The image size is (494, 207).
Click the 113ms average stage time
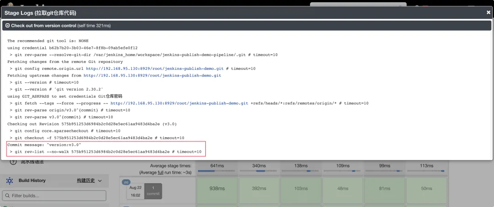tap(427, 166)
